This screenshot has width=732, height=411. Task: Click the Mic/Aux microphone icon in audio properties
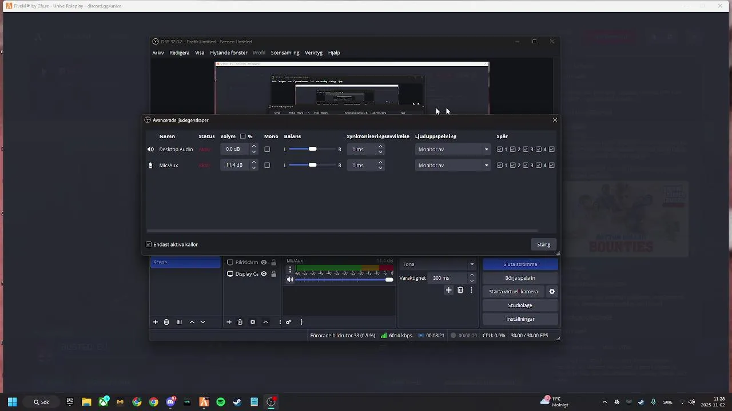coord(150,166)
